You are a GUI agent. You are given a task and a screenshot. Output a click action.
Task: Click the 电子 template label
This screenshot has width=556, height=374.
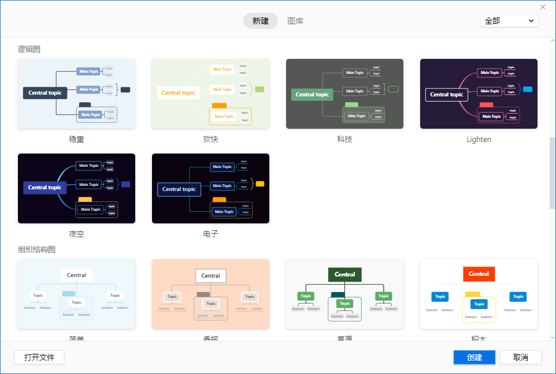click(210, 234)
